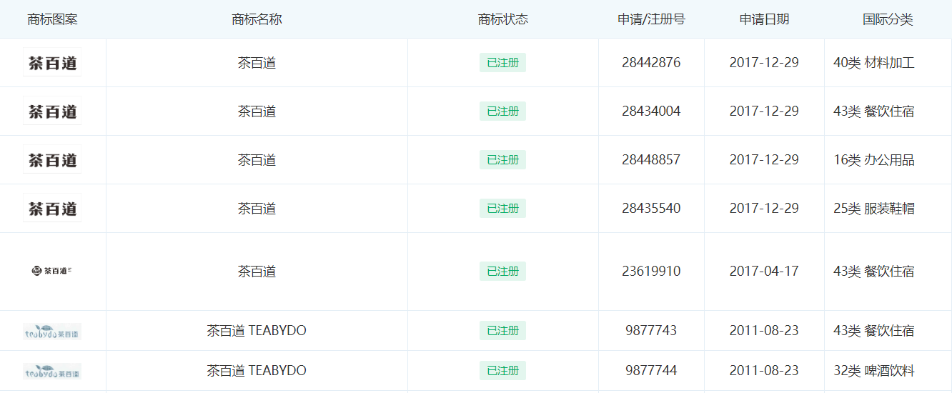
Task: Click 43类 餐饮住宿 in row 28434004
Action: pyautogui.click(x=874, y=111)
